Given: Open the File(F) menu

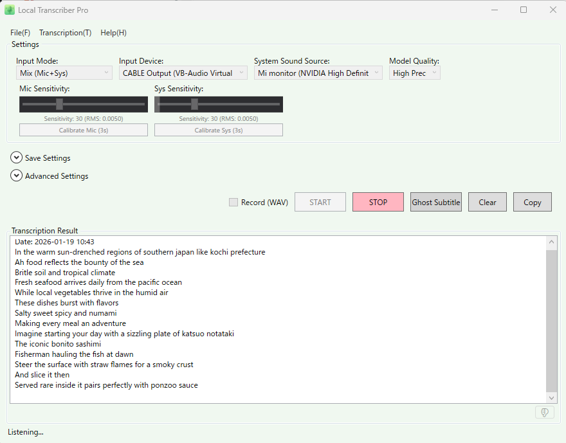Looking at the screenshot, I should point(20,32).
